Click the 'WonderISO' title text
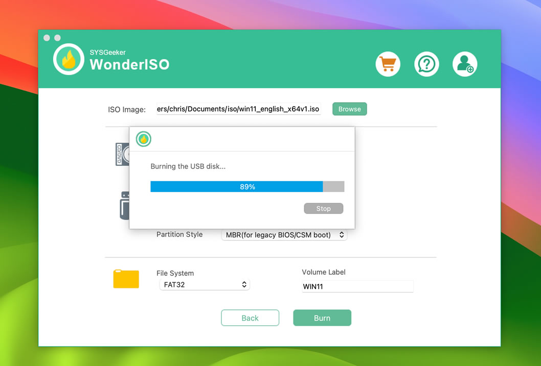The width and height of the screenshot is (541, 366). [x=129, y=64]
